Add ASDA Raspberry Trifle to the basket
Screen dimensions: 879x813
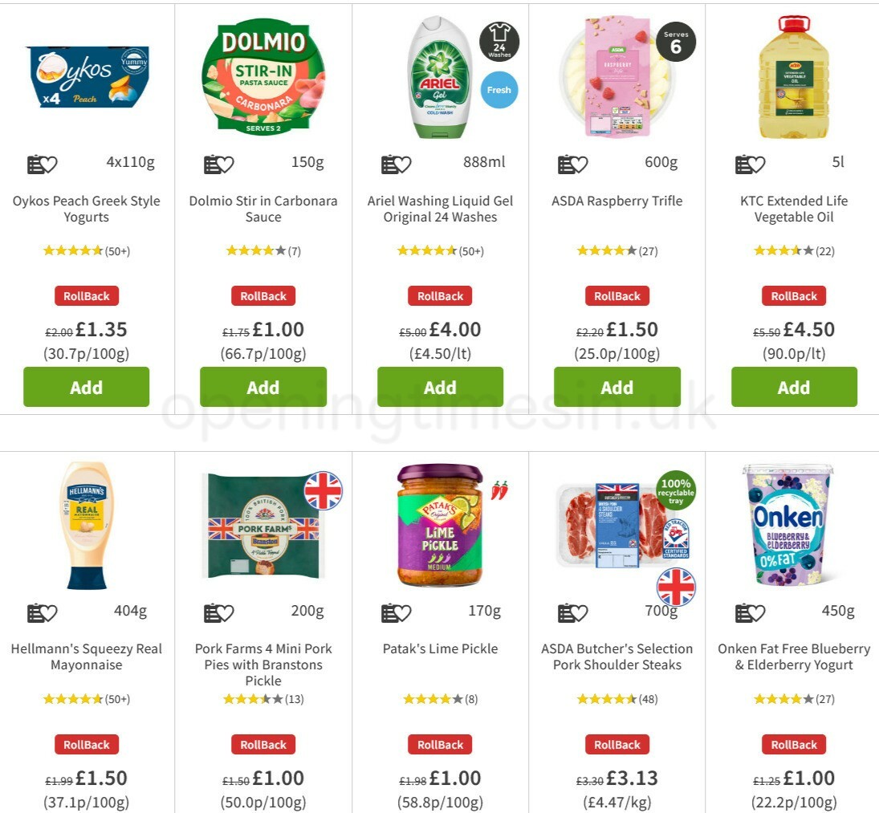click(617, 387)
